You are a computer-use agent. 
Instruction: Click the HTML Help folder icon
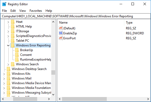click(13, 26)
